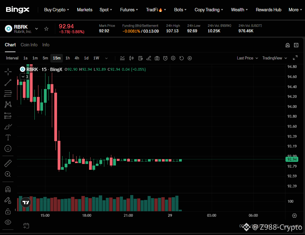Open the Copy Trading dropdown menu
The image size is (305, 235).
(x=209, y=10)
